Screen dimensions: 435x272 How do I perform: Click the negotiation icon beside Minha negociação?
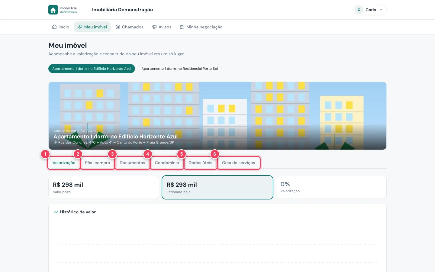click(182, 27)
